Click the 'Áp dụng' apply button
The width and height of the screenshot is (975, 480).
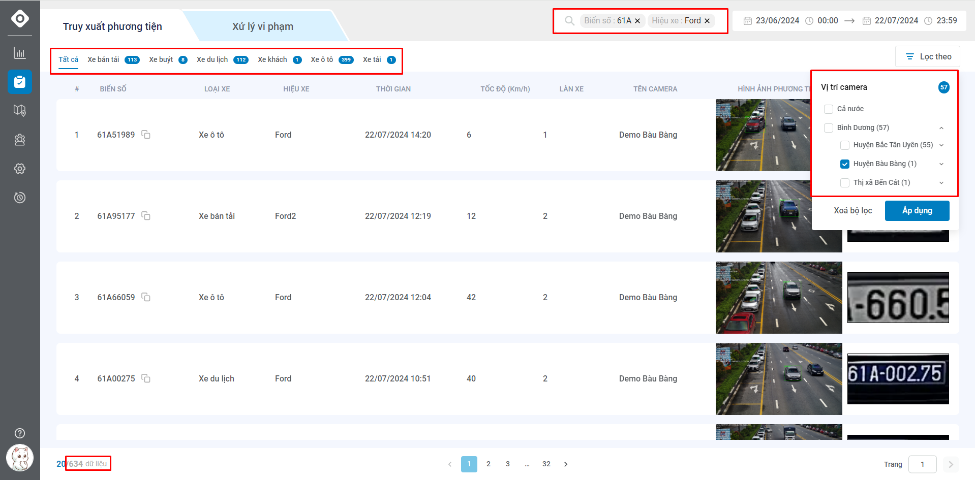point(917,211)
